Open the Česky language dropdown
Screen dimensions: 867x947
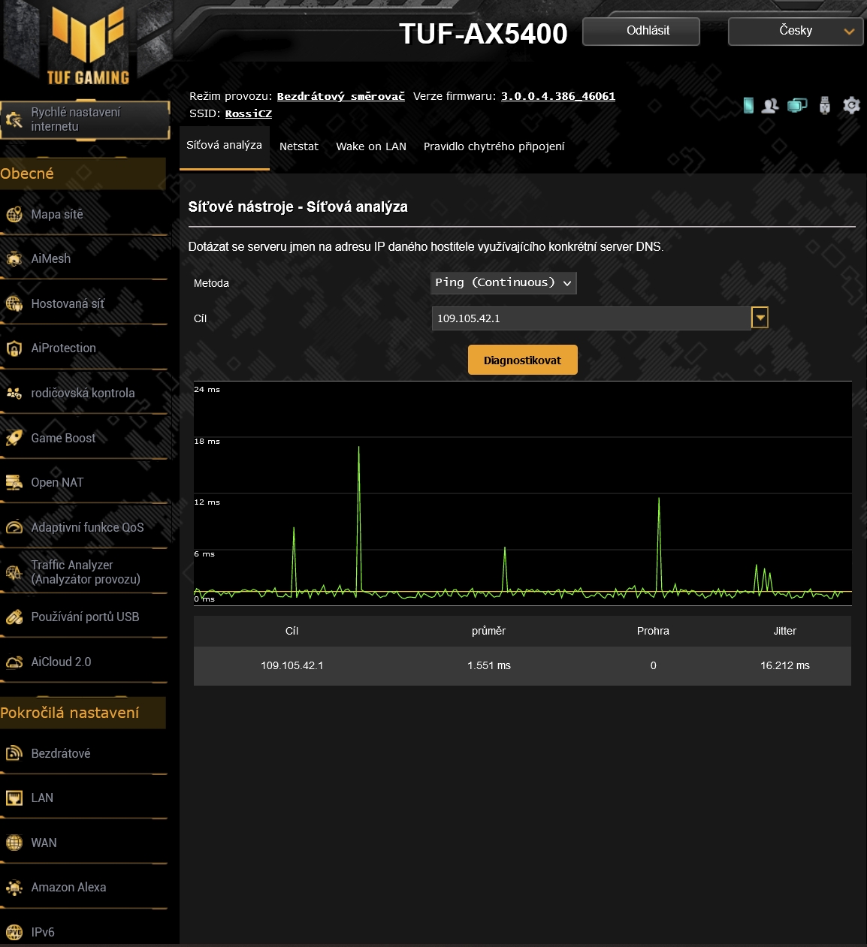click(796, 32)
